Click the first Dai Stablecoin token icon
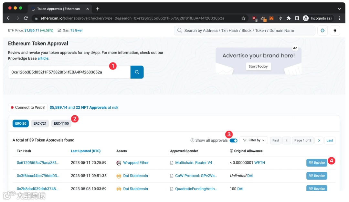 (119, 176)
